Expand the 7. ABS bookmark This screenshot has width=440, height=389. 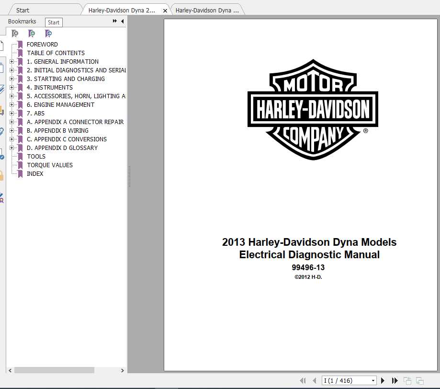(11, 113)
